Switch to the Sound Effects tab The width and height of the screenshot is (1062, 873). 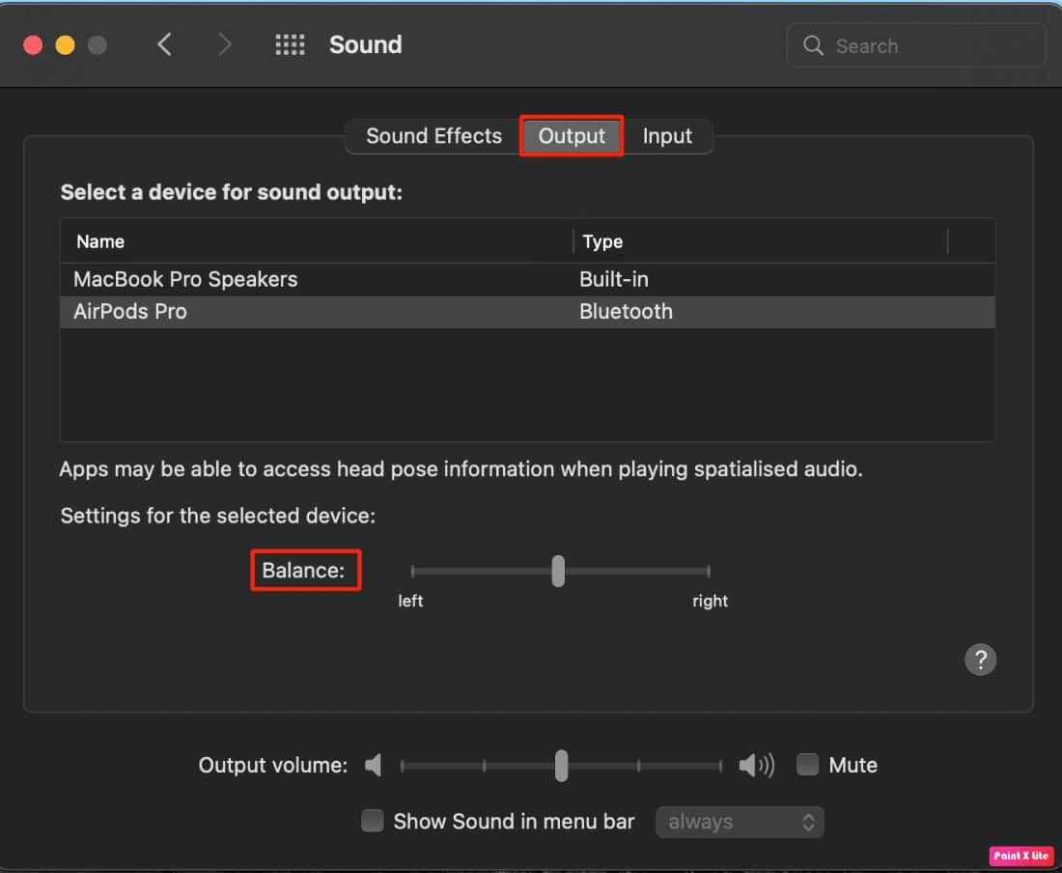(434, 136)
